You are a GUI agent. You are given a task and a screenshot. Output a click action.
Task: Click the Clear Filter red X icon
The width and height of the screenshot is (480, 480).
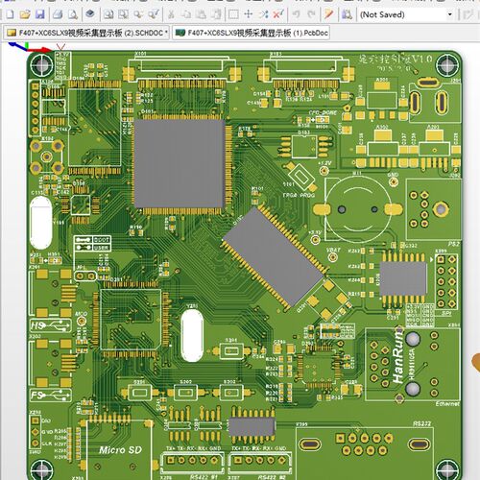[x=278, y=14]
